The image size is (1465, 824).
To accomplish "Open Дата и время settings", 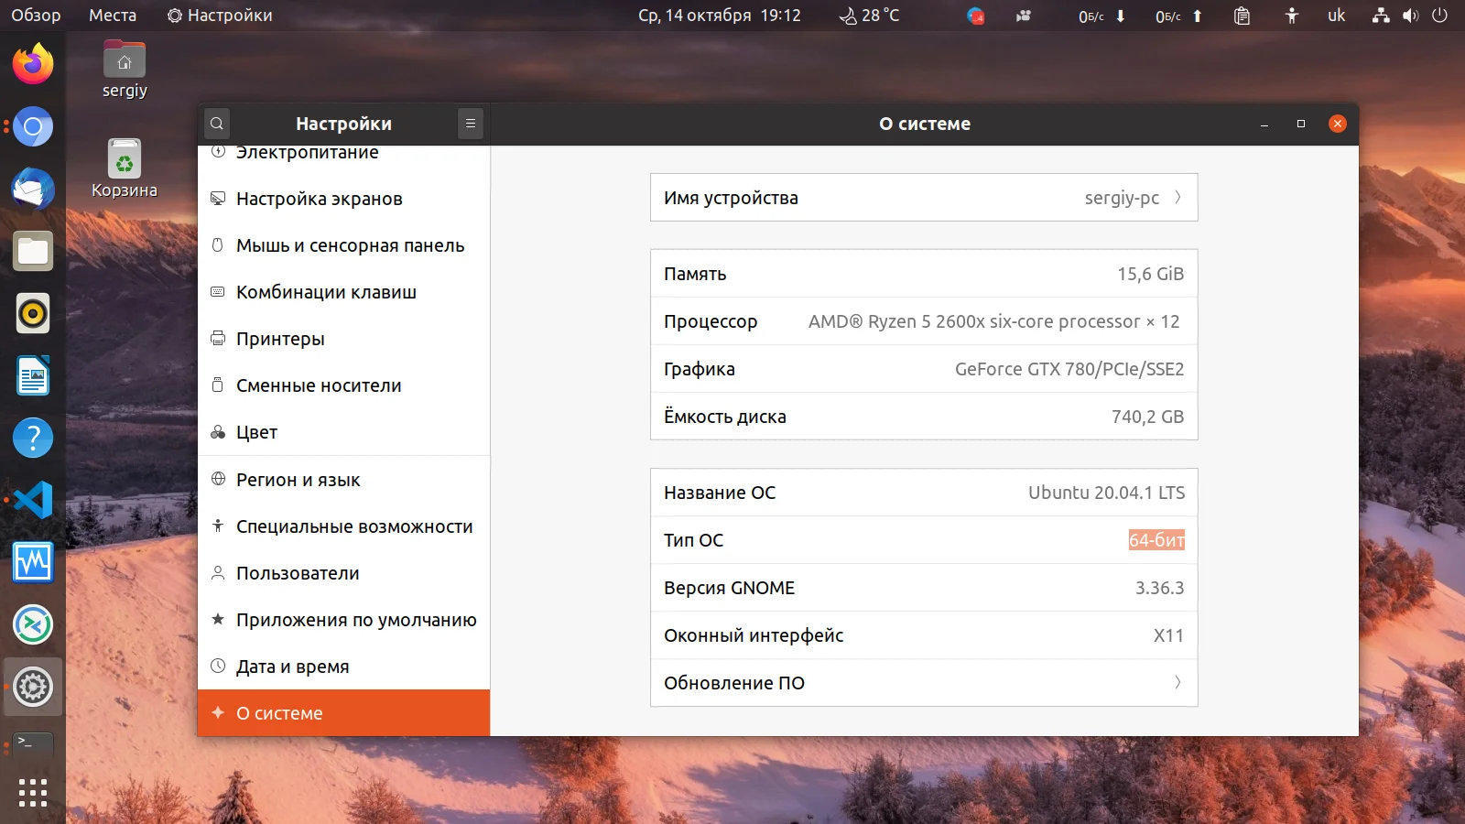I will point(344,667).
